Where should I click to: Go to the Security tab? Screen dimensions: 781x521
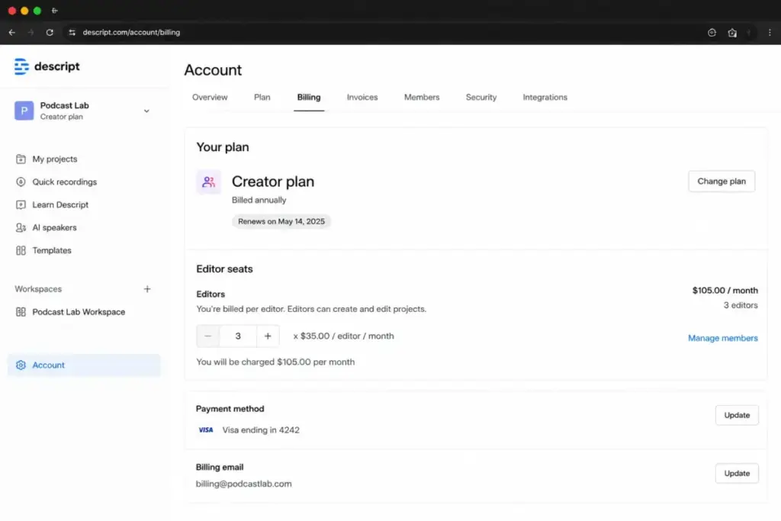coord(481,97)
